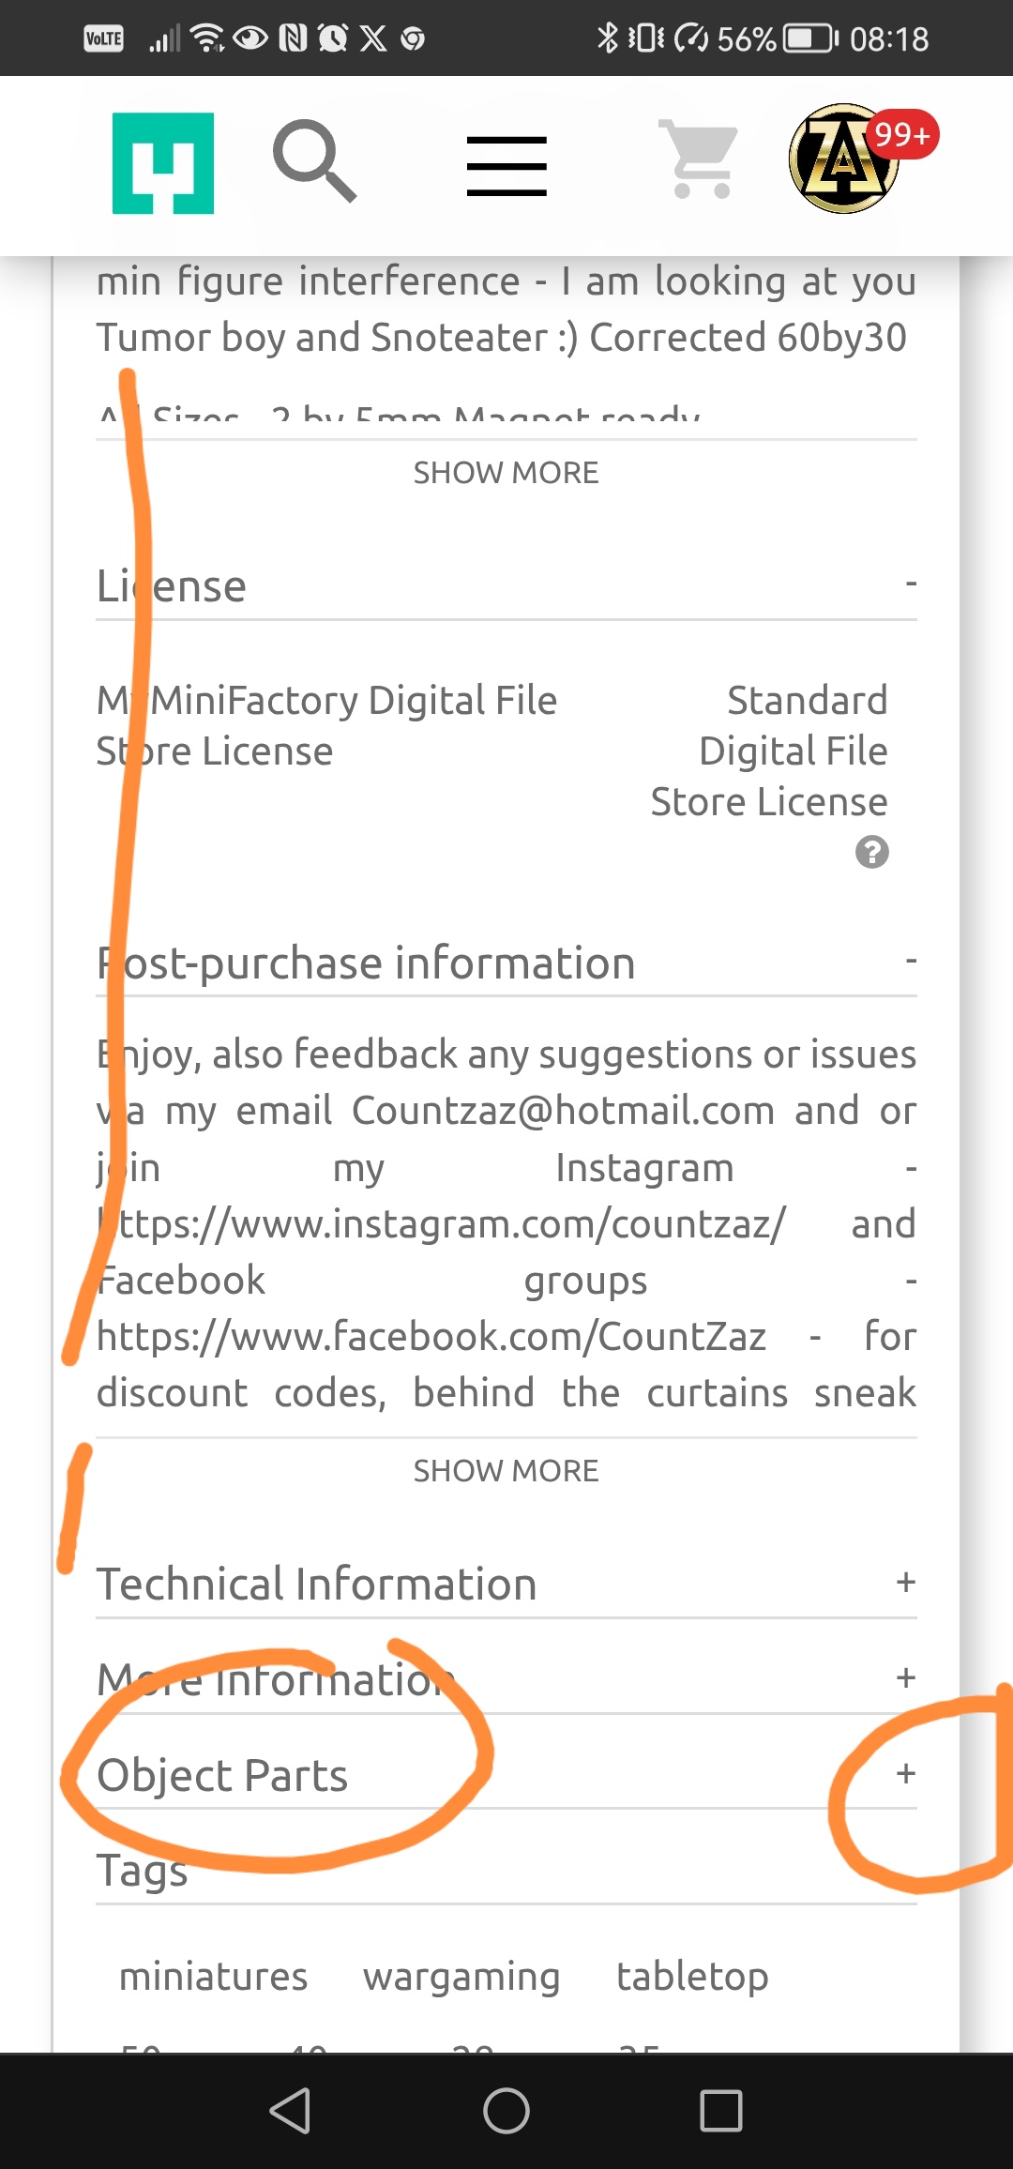The width and height of the screenshot is (1013, 2169).
Task: Open the search magnifier icon
Action: coord(314,160)
